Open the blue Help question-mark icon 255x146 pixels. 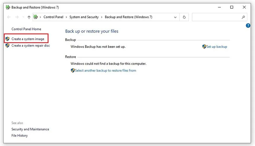pyautogui.click(x=248, y=26)
